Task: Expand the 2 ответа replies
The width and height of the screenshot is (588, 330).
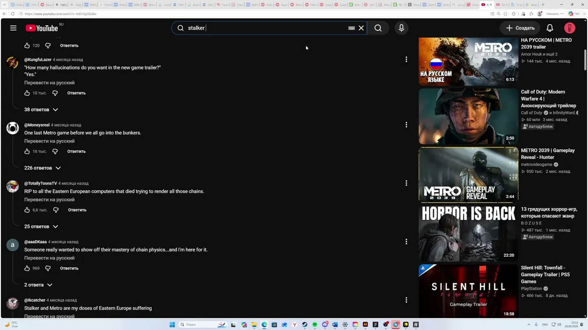Action: (x=39, y=285)
